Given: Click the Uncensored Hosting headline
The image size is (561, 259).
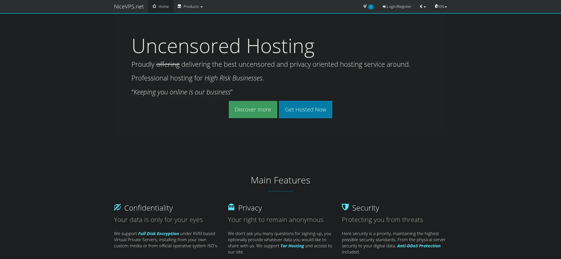Looking at the screenshot, I should click(223, 46).
